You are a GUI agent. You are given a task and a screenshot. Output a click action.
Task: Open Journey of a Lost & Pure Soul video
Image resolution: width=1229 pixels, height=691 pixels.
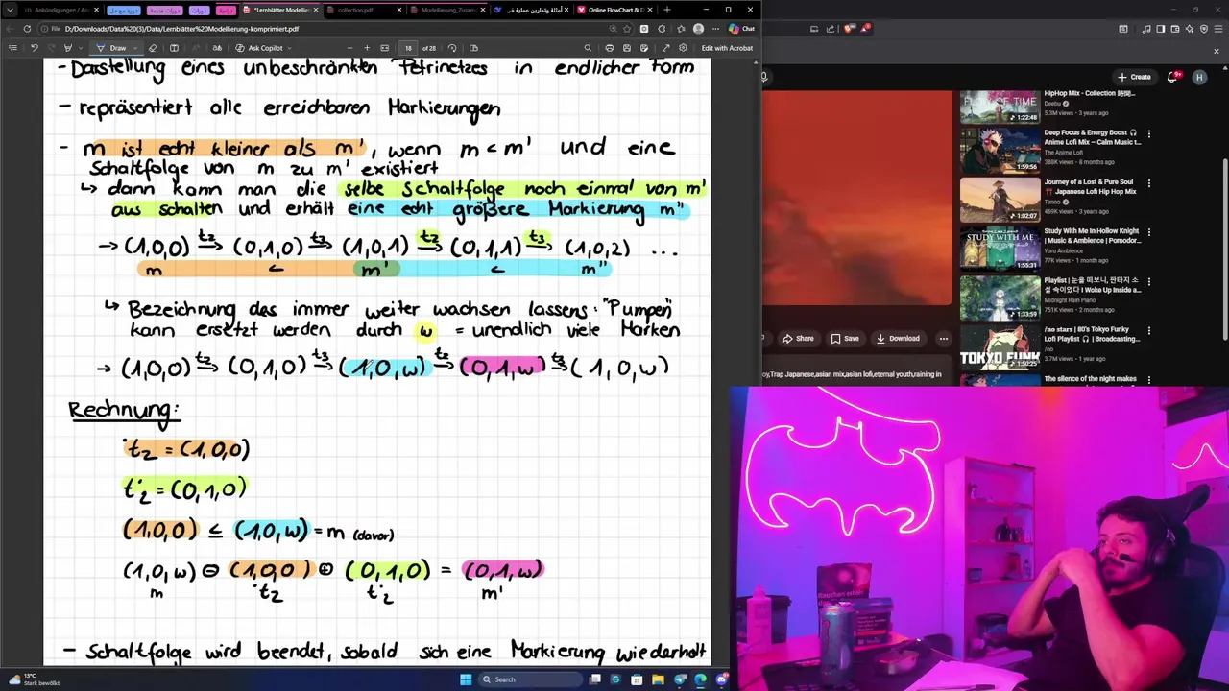click(x=1000, y=199)
